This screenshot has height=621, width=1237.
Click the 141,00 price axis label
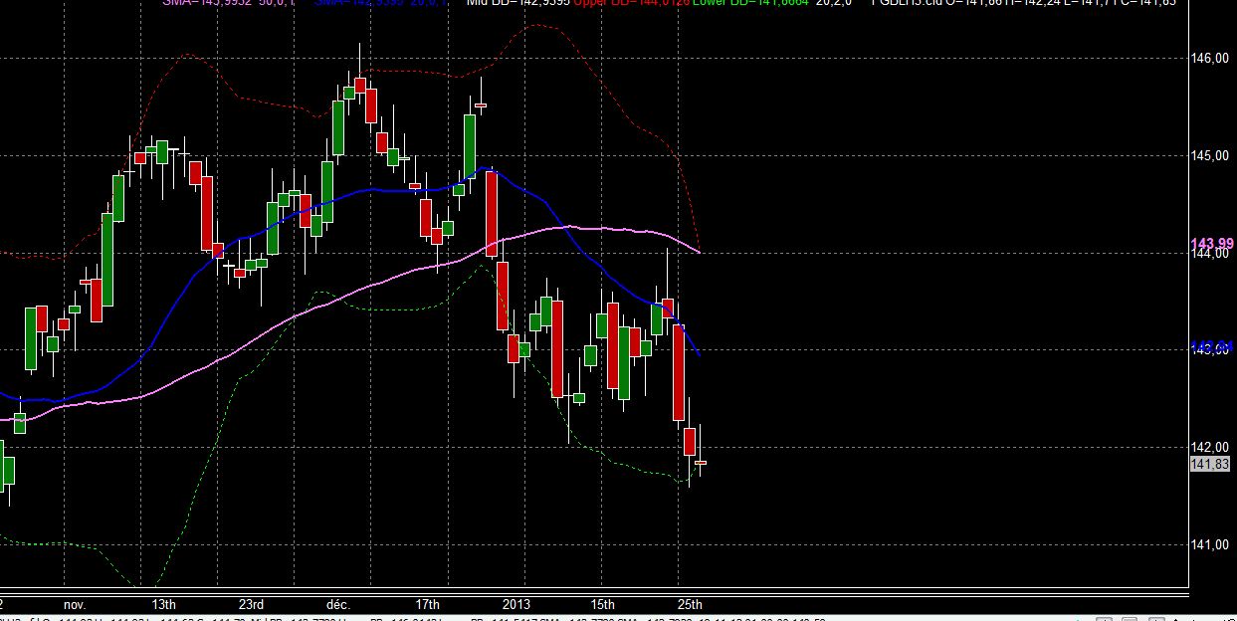point(1209,545)
